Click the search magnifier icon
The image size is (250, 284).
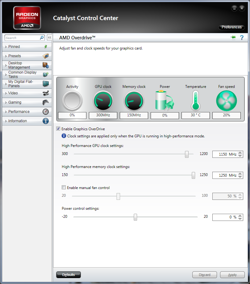coord(42,38)
